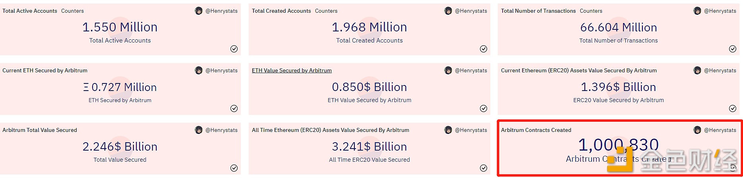Click the checkmark icon in Total Created Accounts panel

pos(483,49)
